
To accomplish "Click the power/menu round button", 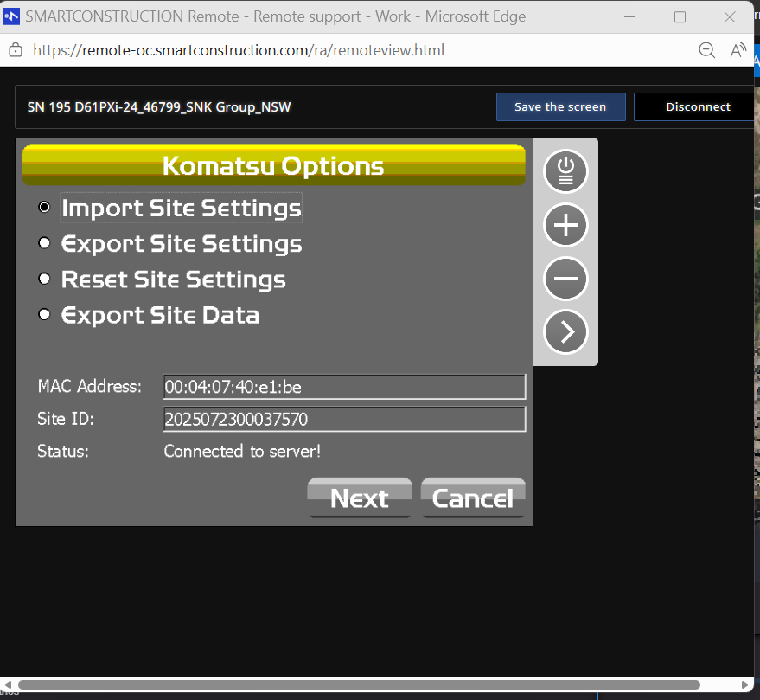I will (x=565, y=171).
